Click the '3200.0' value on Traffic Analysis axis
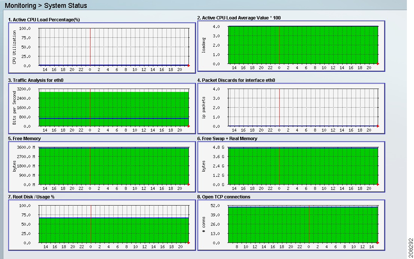The image size is (414, 259). (24, 89)
